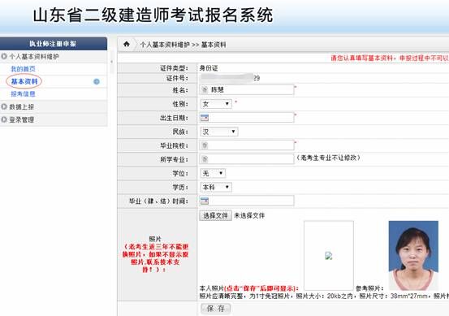Open the 学位 dropdown showing 无
449x316 pixels.
coord(213,173)
